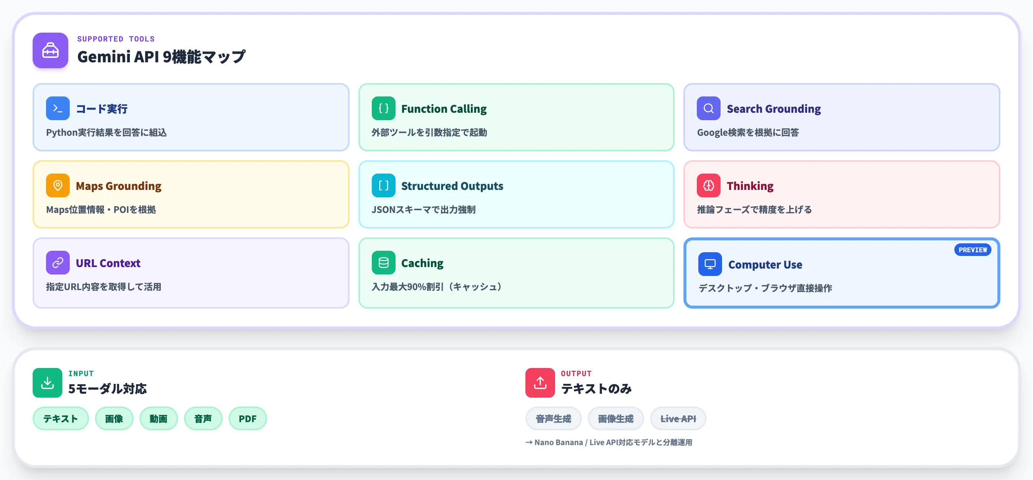This screenshot has width=1033, height=480.
Task: Click the コード実行 card title
Action: [x=101, y=109]
